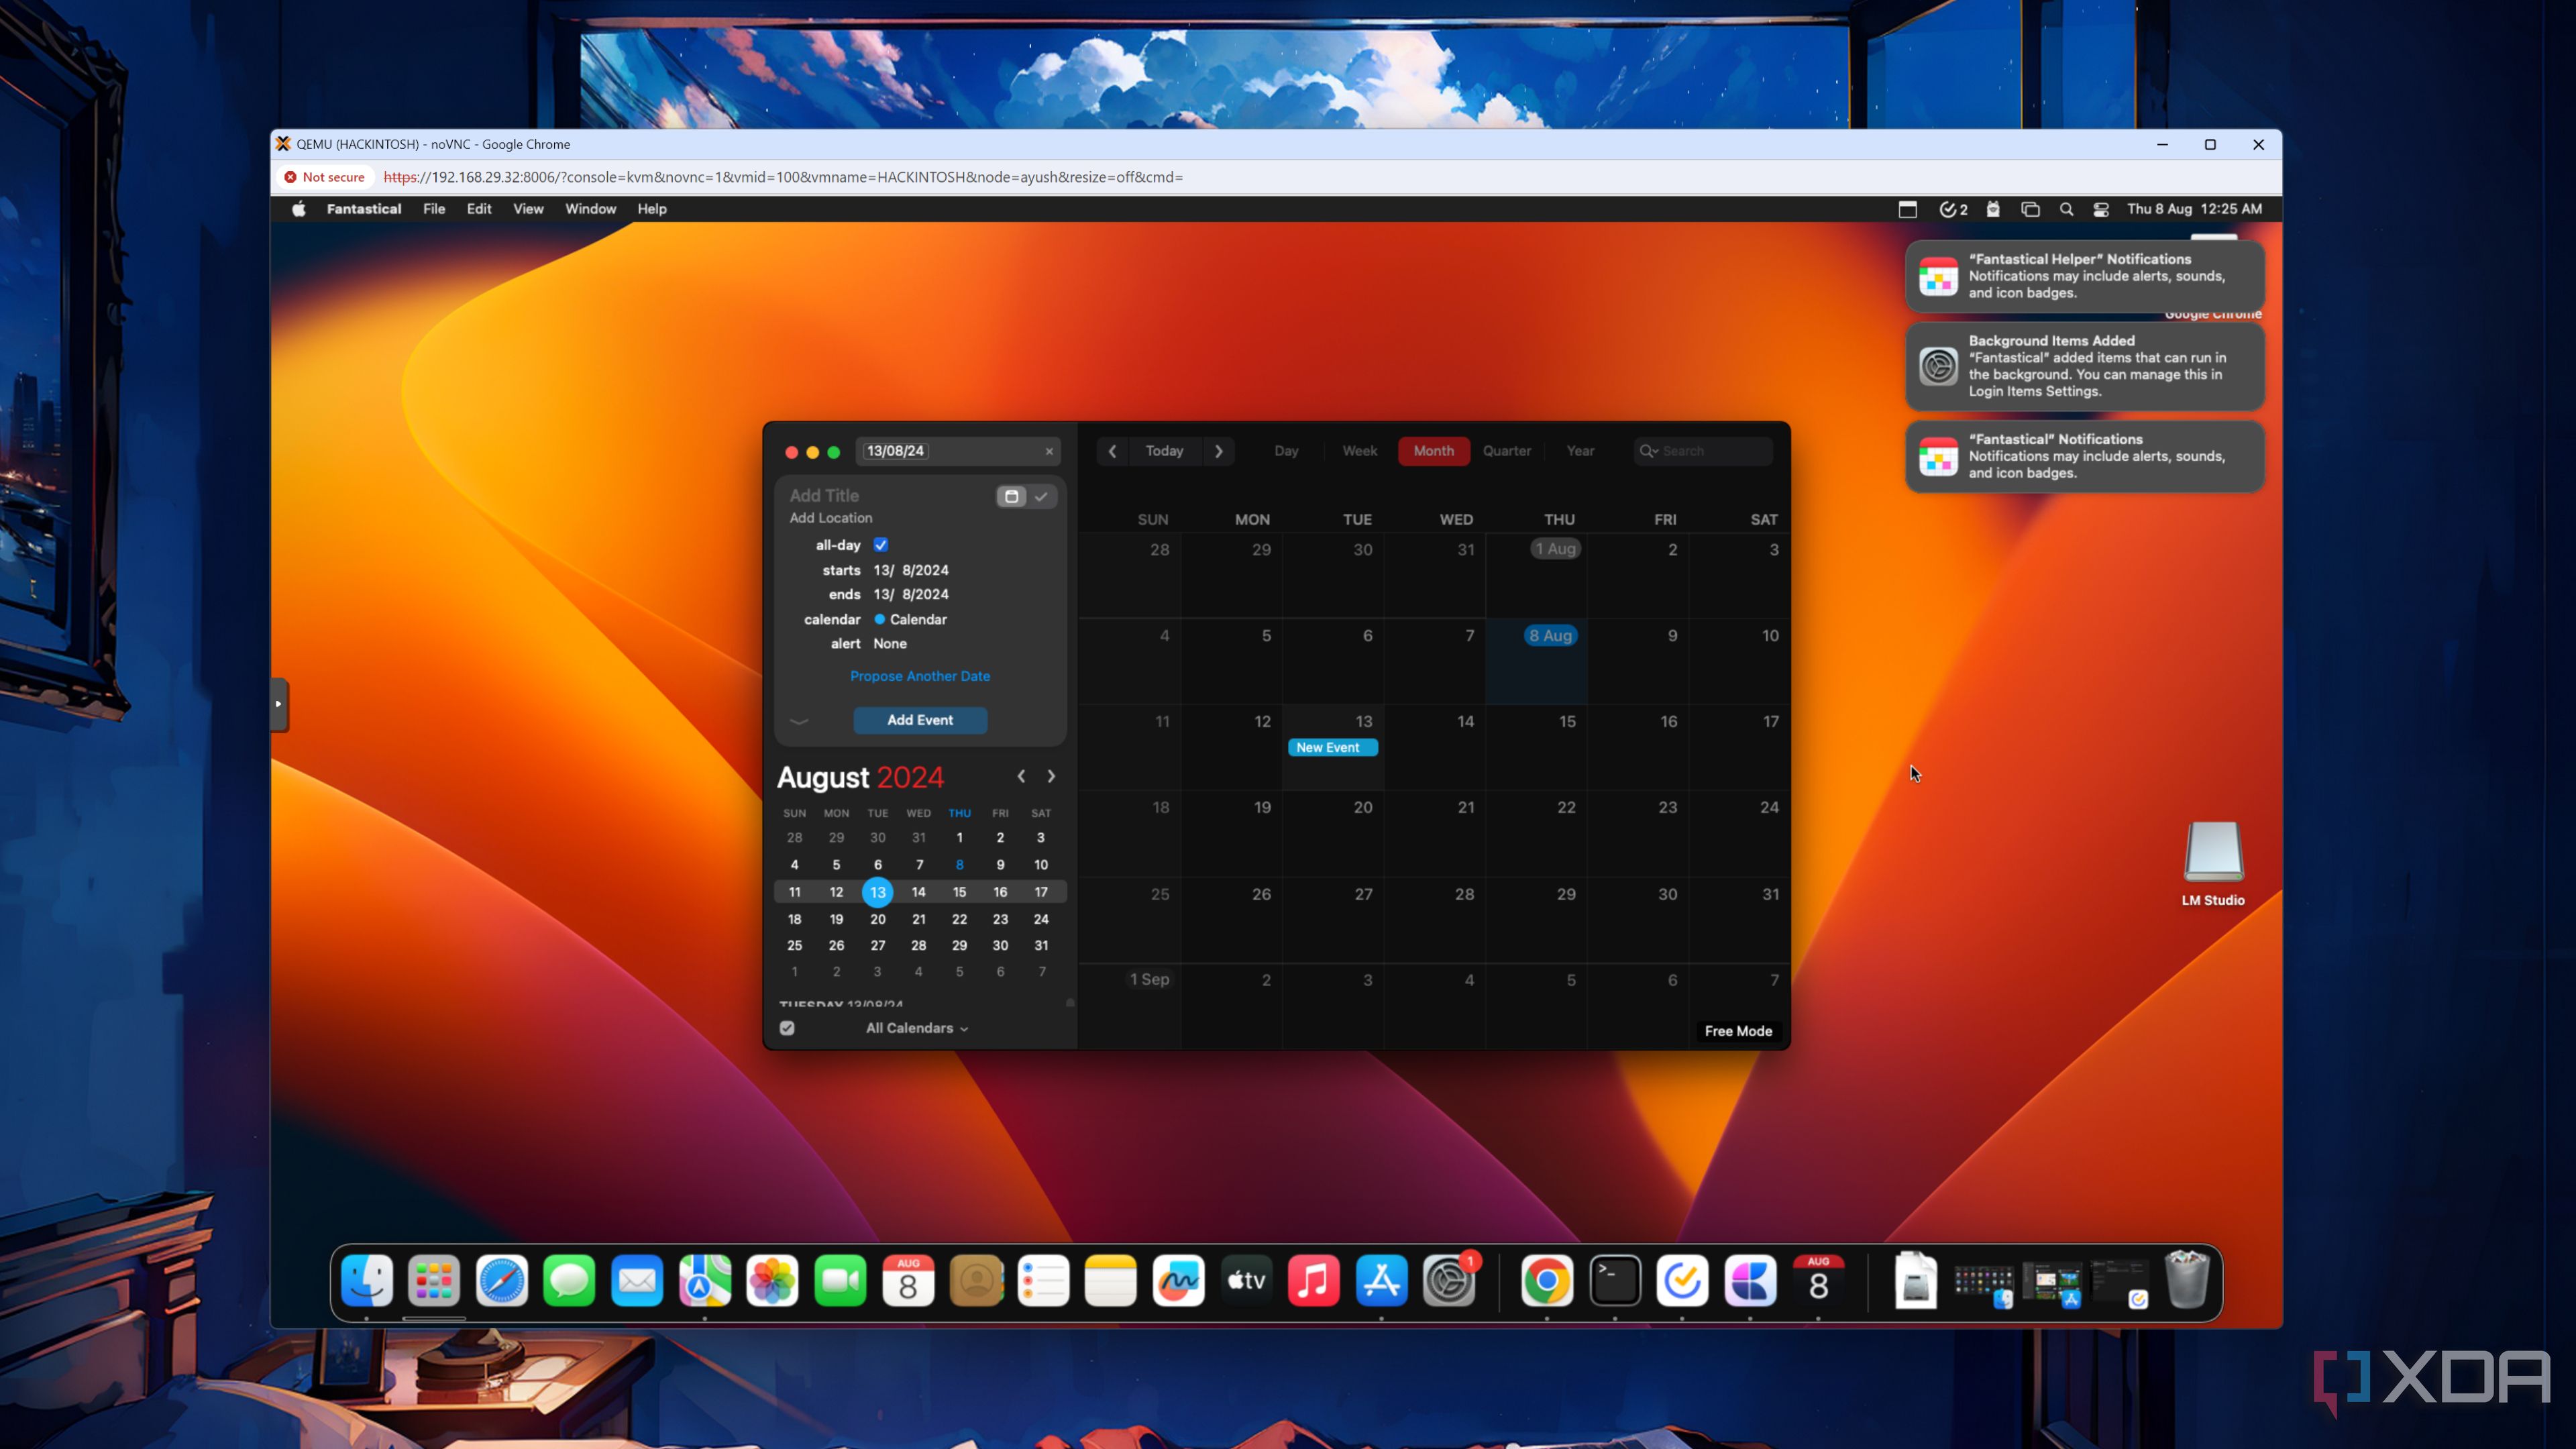2576x1449 pixels.
Task: Jump to Today
Action: point(1164,451)
